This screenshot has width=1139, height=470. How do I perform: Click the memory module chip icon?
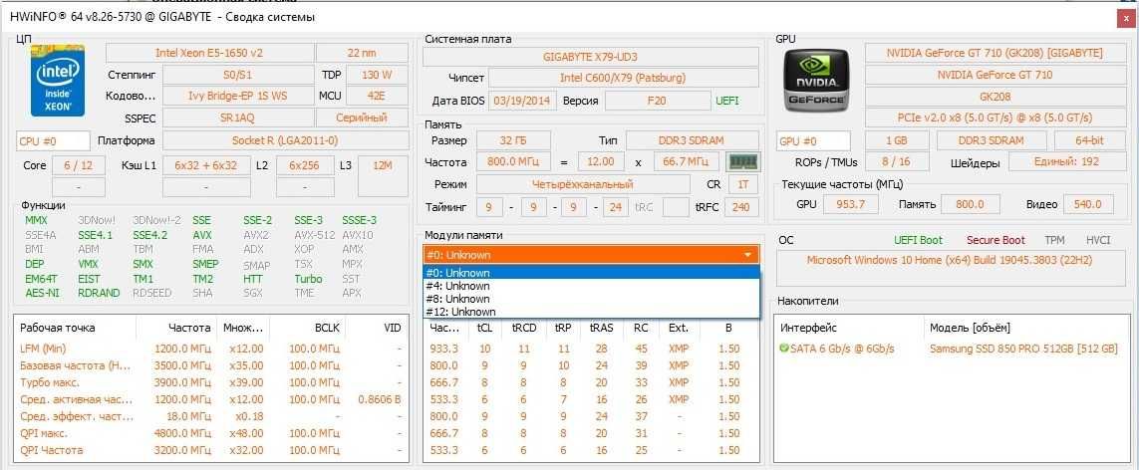[743, 161]
